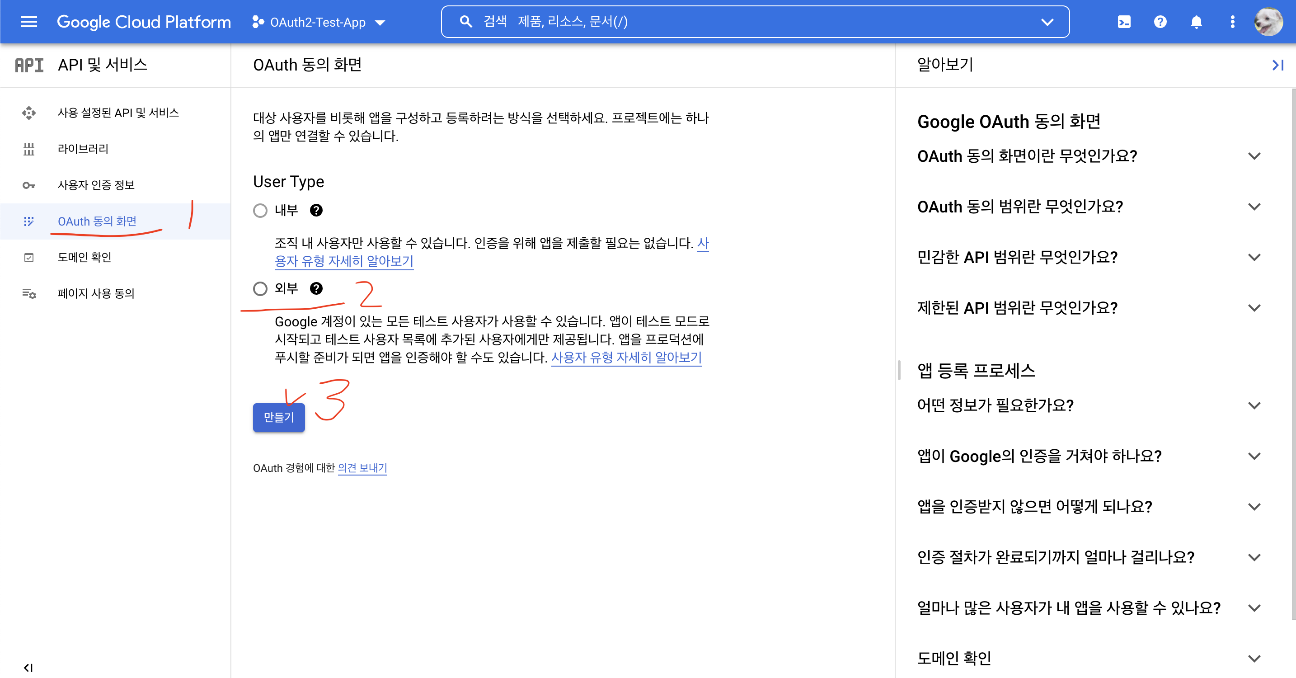Open the notifications bell

pos(1197,22)
